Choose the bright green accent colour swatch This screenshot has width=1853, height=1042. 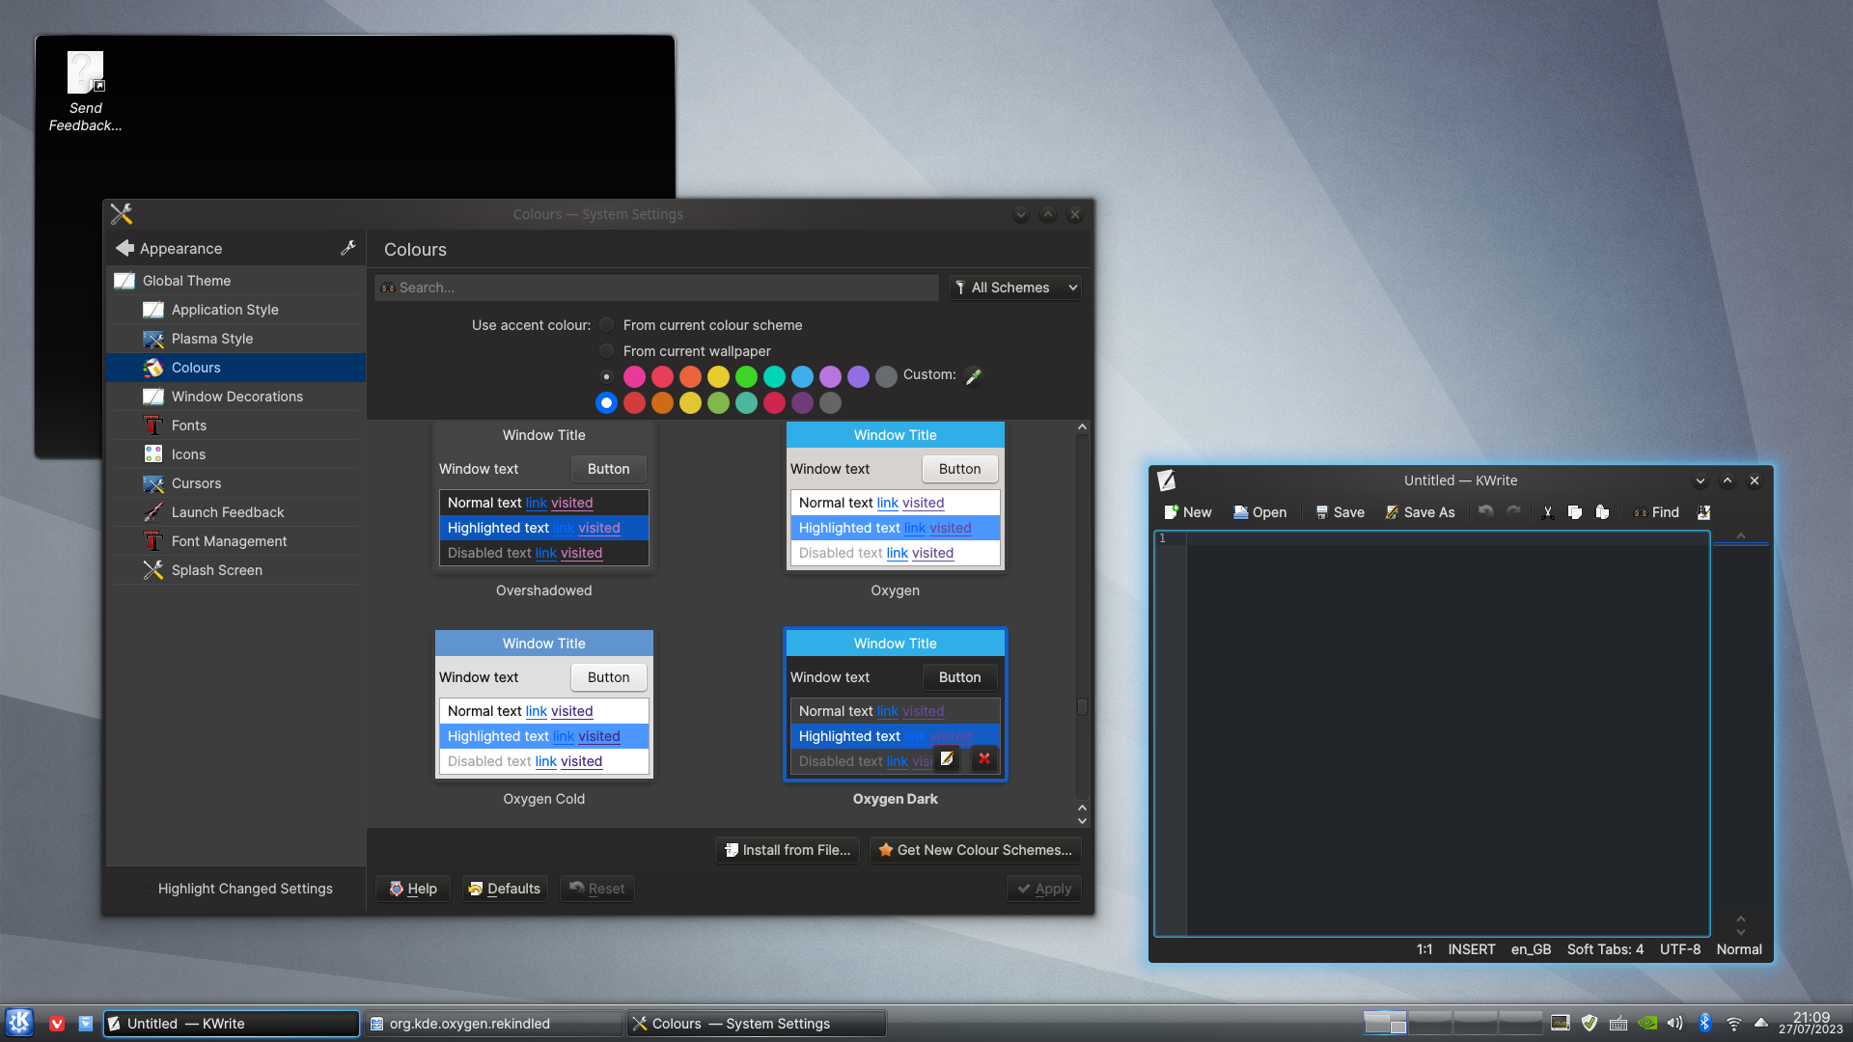coord(746,376)
